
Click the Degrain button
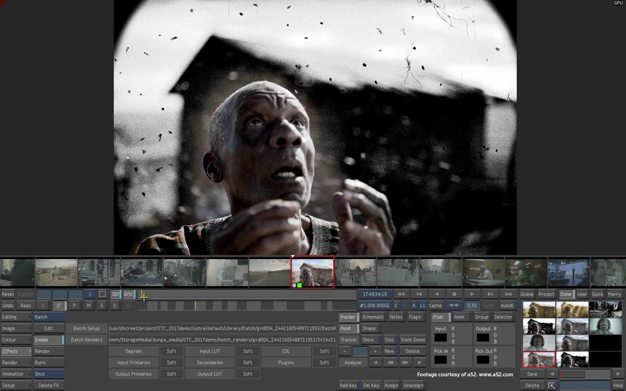(x=133, y=351)
